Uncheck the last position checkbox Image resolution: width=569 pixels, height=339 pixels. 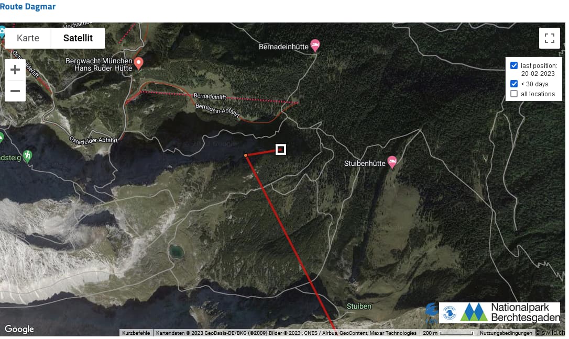pos(513,65)
